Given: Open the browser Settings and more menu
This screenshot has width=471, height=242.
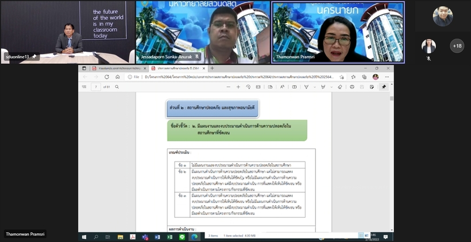Looking at the screenshot, I should (x=387, y=77).
